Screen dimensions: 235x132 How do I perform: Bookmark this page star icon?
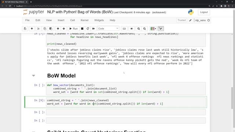pos(217,6)
